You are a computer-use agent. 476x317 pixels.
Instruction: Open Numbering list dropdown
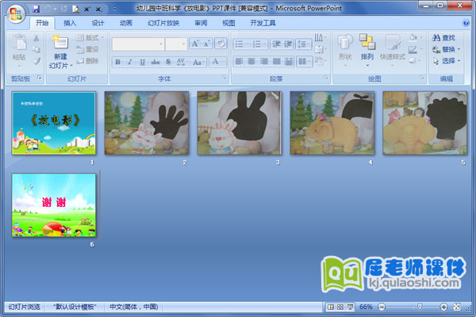pos(259,44)
